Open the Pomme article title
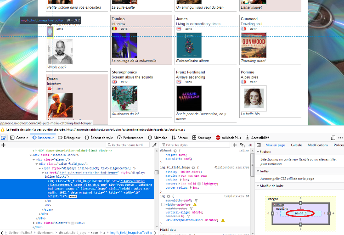 point(248,72)
